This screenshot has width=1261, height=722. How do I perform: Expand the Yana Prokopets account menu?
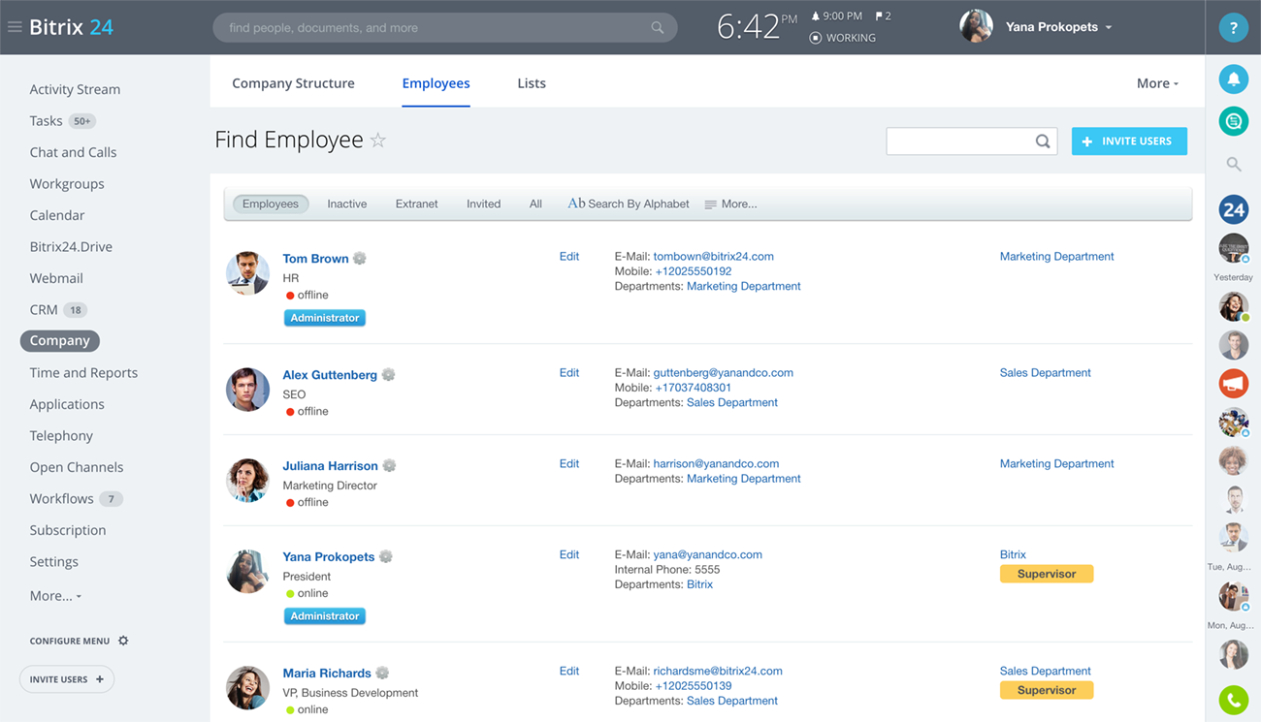pos(1058,26)
